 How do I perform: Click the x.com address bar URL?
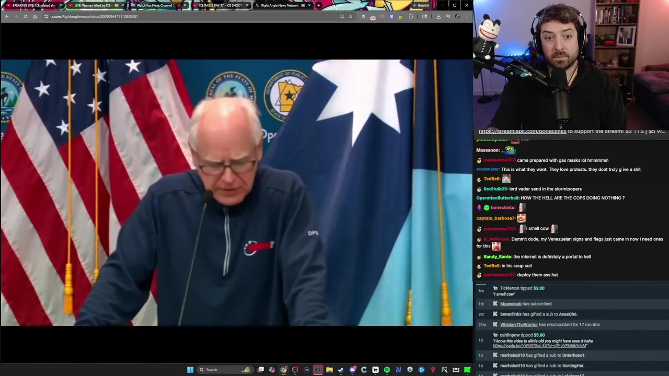[94, 16]
